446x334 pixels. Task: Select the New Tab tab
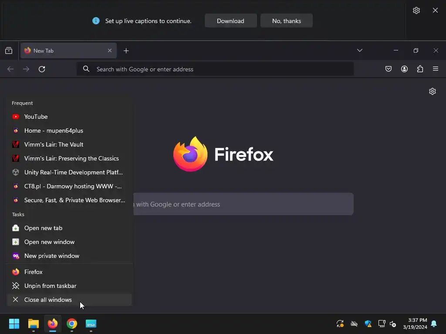pyautogui.click(x=68, y=50)
